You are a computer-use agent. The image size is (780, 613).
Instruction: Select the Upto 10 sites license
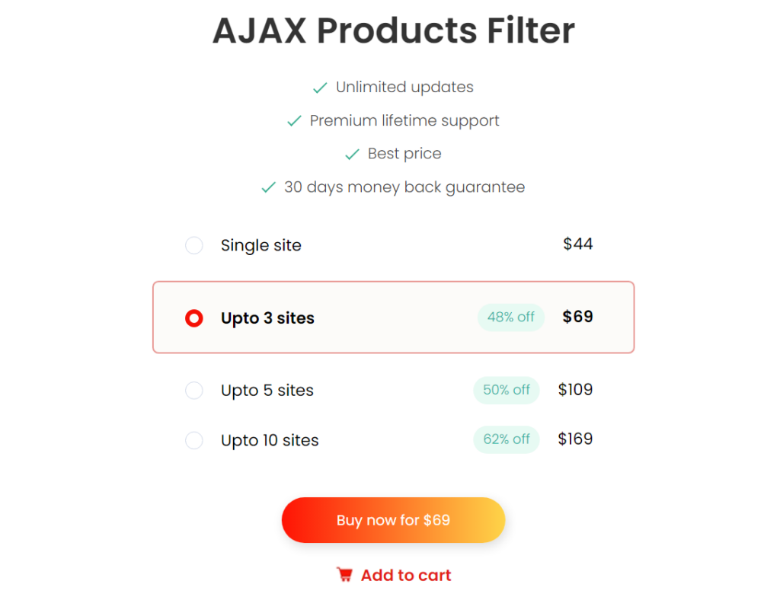coord(194,440)
